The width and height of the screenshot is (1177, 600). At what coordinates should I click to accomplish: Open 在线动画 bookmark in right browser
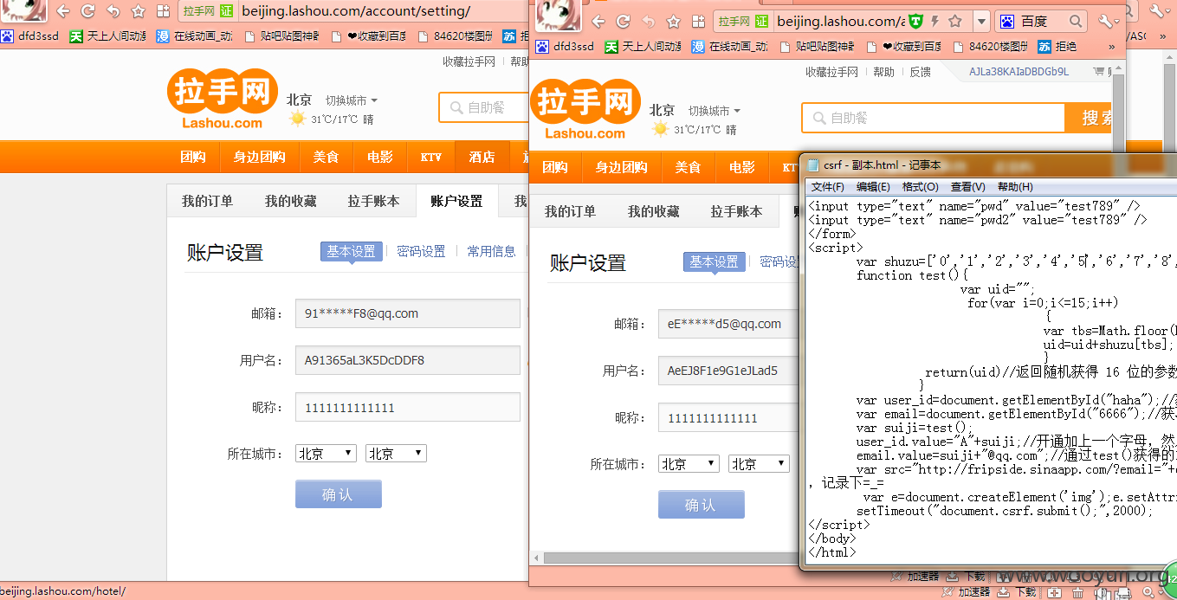729,46
